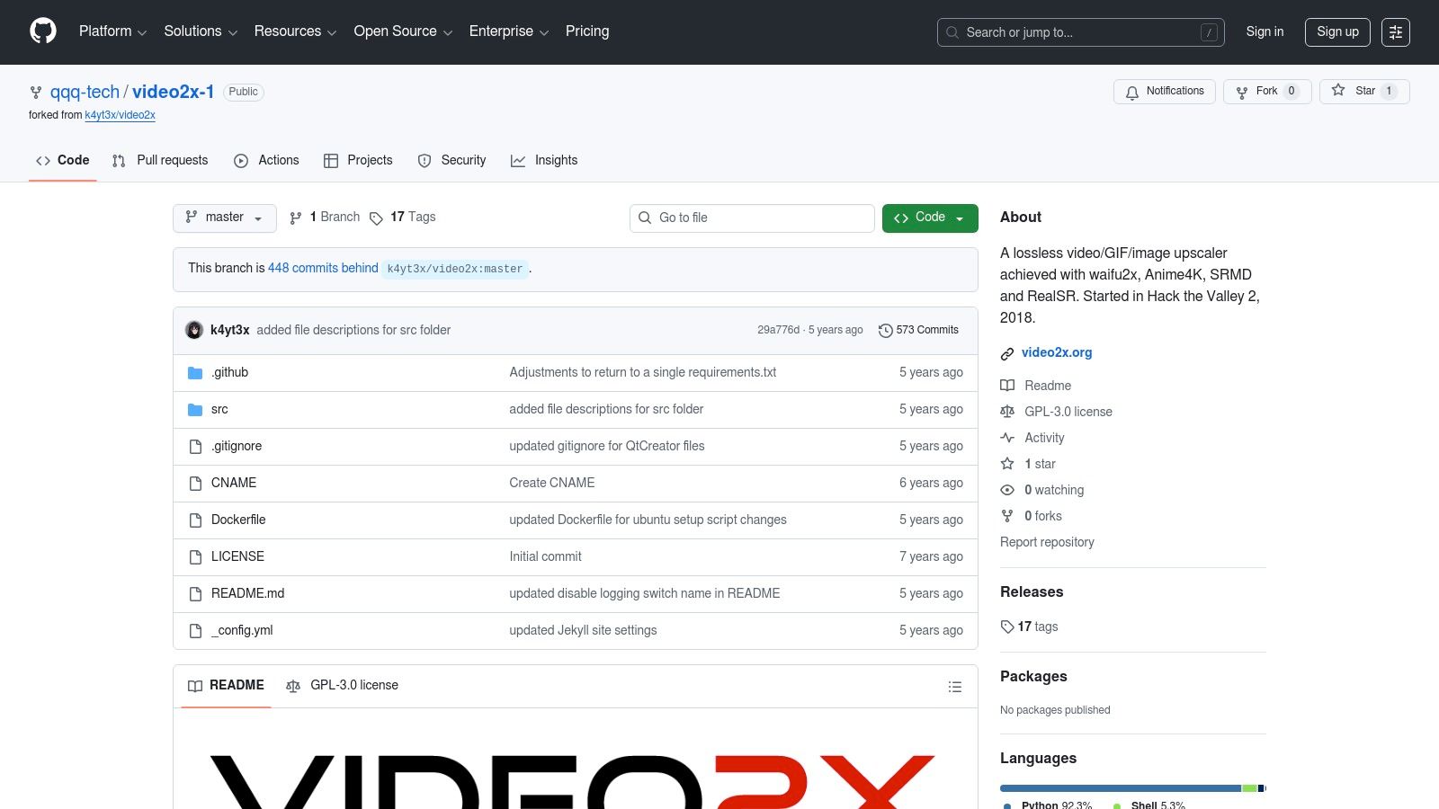Click the 448 commits behind link
The height and width of the screenshot is (809, 1439).
point(322,268)
